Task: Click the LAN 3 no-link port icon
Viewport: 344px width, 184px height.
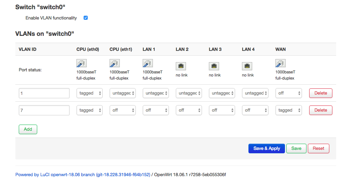Action: [214, 66]
